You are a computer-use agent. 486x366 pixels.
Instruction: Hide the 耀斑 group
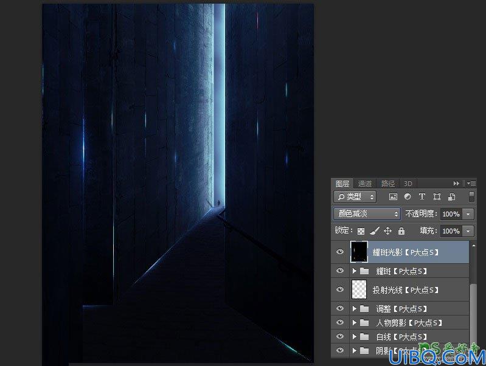340,271
